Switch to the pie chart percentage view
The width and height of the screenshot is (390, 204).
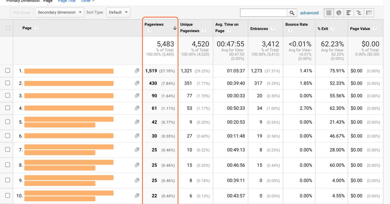pyautogui.click(x=338, y=13)
